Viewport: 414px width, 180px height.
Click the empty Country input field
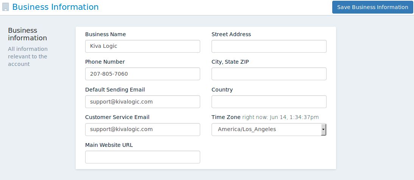269,102
